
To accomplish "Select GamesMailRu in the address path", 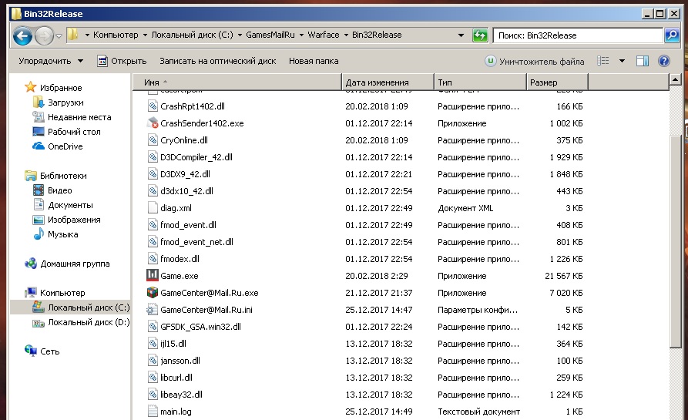I will [270, 35].
